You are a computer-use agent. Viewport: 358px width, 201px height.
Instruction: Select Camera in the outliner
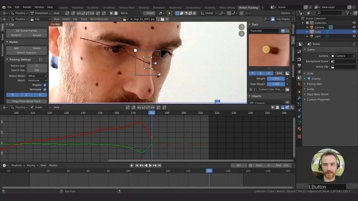(319, 27)
